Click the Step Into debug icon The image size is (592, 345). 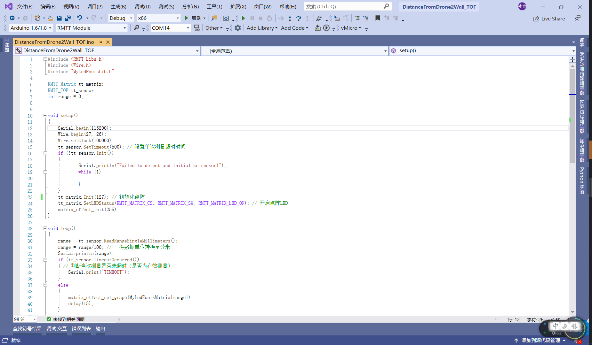click(290, 18)
